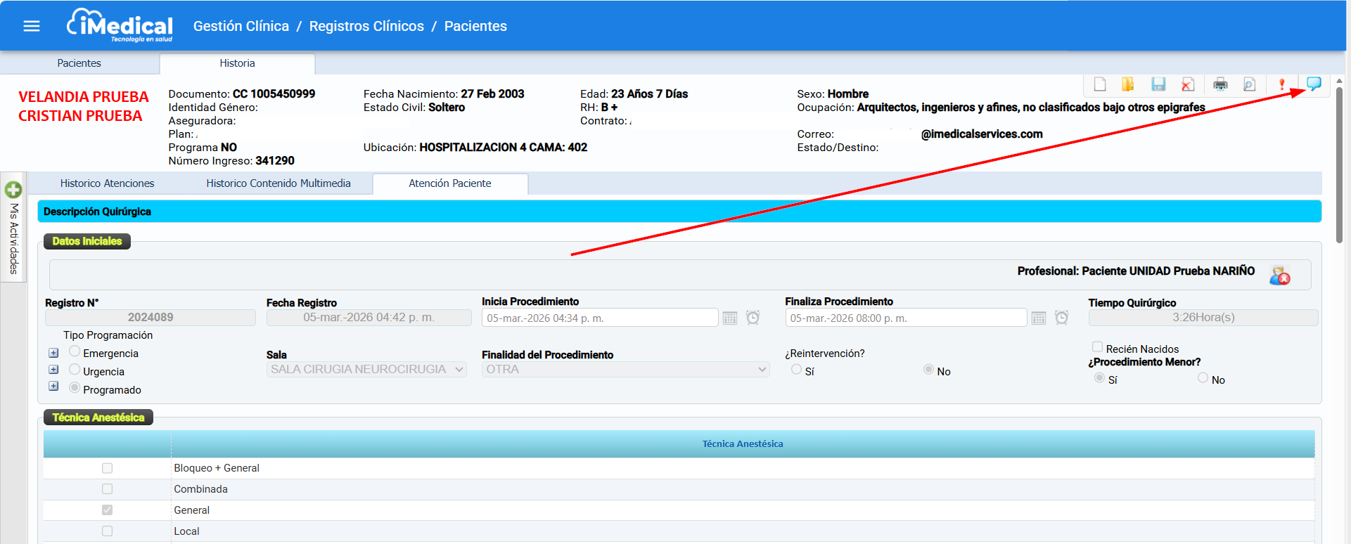The height and width of the screenshot is (544, 1351).
Task: Select the Emergencia radio button
Action: (x=75, y=351)
